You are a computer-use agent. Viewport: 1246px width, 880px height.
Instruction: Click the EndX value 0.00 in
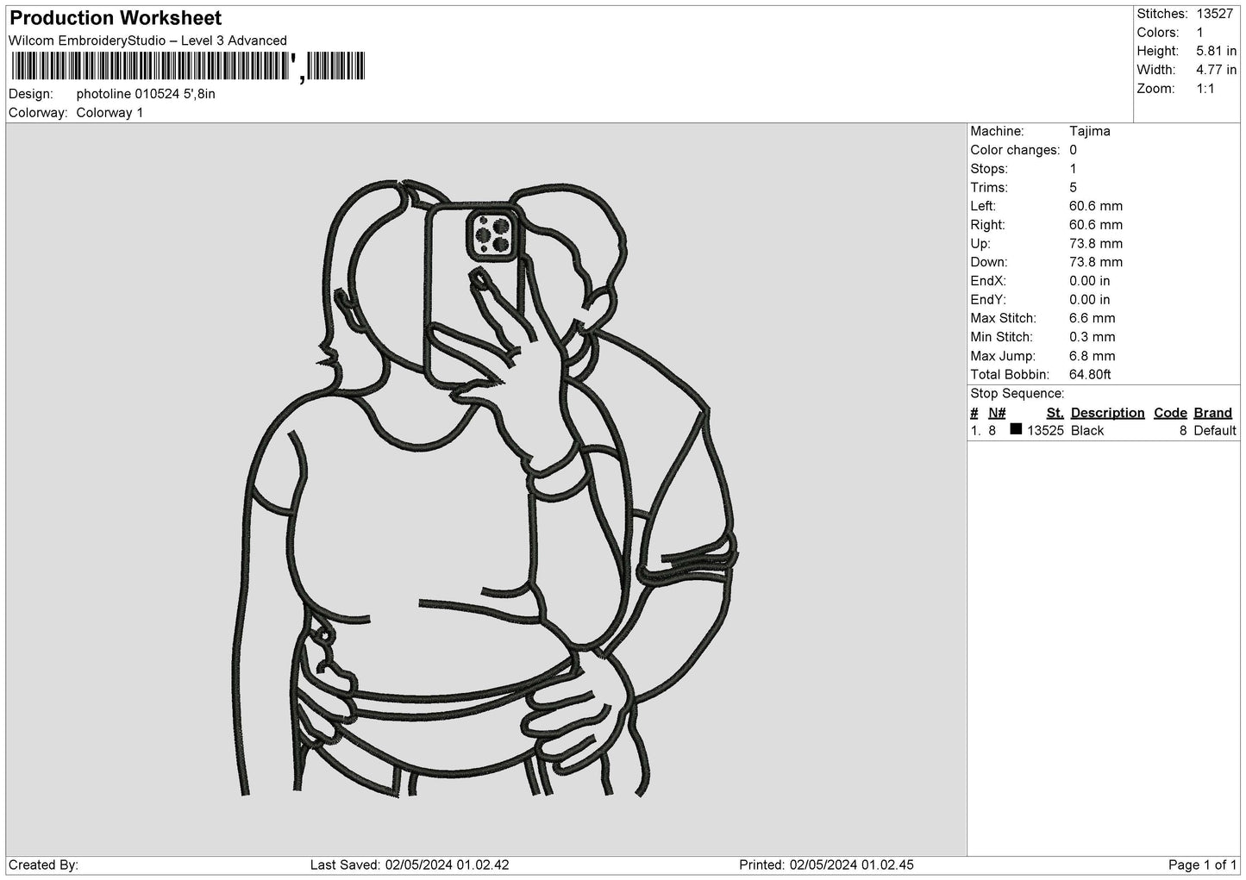tap(1090, 281)
